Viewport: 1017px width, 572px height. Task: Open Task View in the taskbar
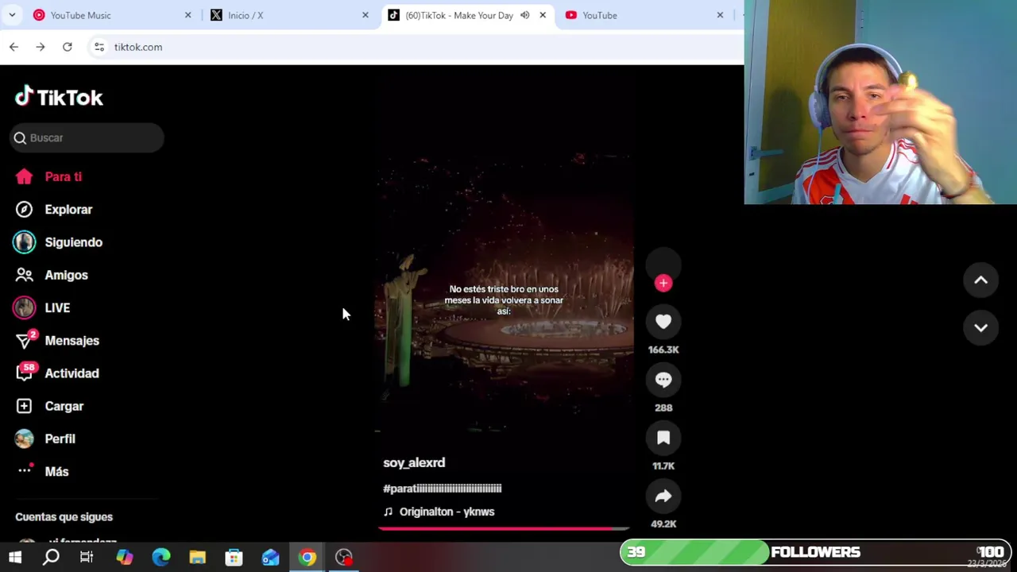click(x=87, y=558)
